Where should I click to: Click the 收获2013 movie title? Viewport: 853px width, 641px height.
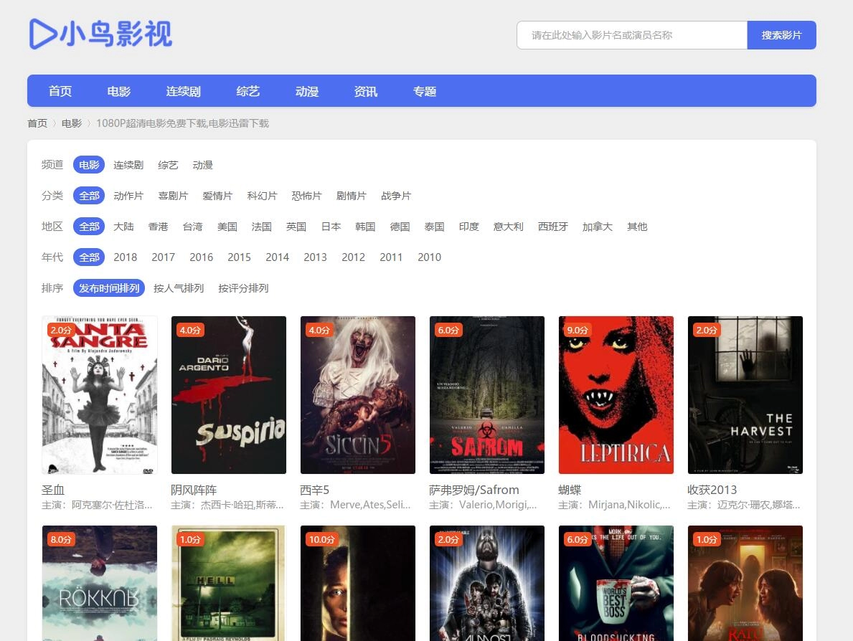[x=712, y=490]
